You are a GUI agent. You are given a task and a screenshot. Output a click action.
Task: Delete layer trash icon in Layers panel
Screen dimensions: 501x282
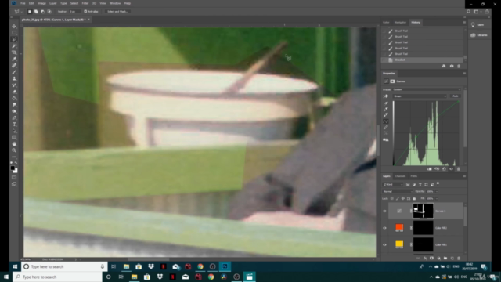[459, 258]
